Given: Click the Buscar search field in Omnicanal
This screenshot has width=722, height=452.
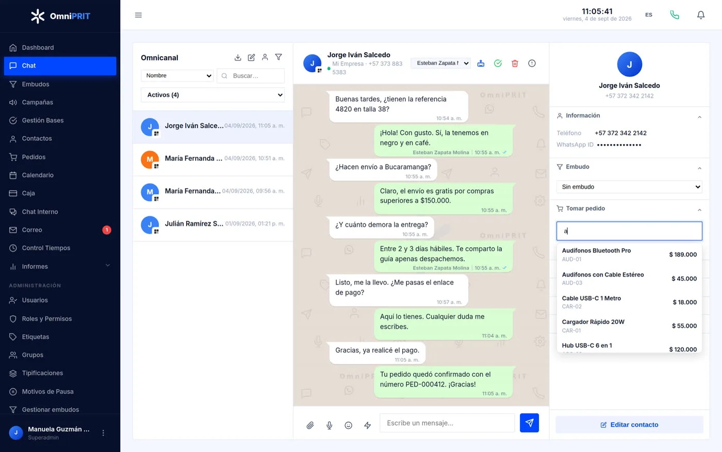Looking at the screenshot, I should pos(251,76).
